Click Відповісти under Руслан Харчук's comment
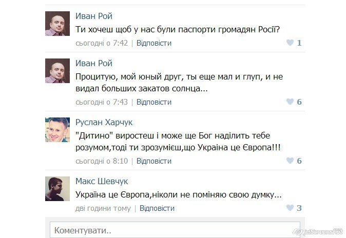This screenshot has width=346, height=238. pos(154,161)
